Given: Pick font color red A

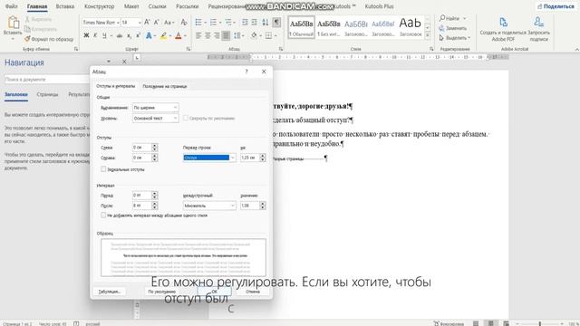Looking at the screenshot, I should tap(179, 36).
